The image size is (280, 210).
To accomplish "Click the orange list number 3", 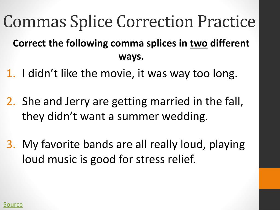I will click(x=11, y=144).
